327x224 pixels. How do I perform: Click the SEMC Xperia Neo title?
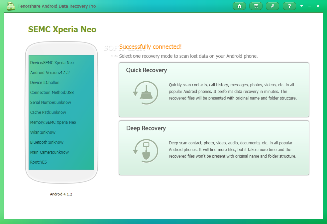[x=62, y=29]
